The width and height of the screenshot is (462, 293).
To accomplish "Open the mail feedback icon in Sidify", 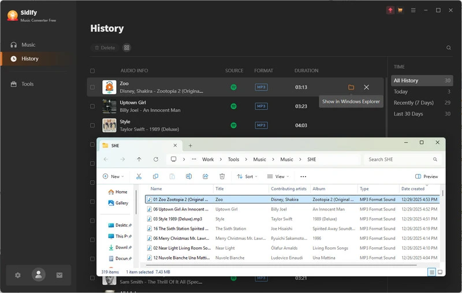I will click(59, 275).
